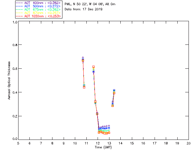Click the 'Time (GMT)' x-axis title
This screenshot has width=194, height=155.
tap(103, 147)
